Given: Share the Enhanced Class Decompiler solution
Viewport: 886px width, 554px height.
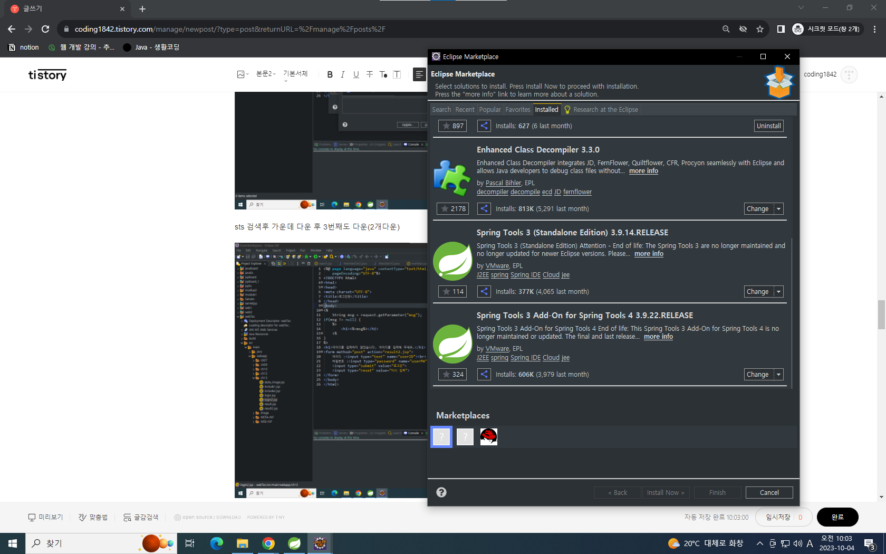Looking at the screenshot, I should (x=484, y=209).
